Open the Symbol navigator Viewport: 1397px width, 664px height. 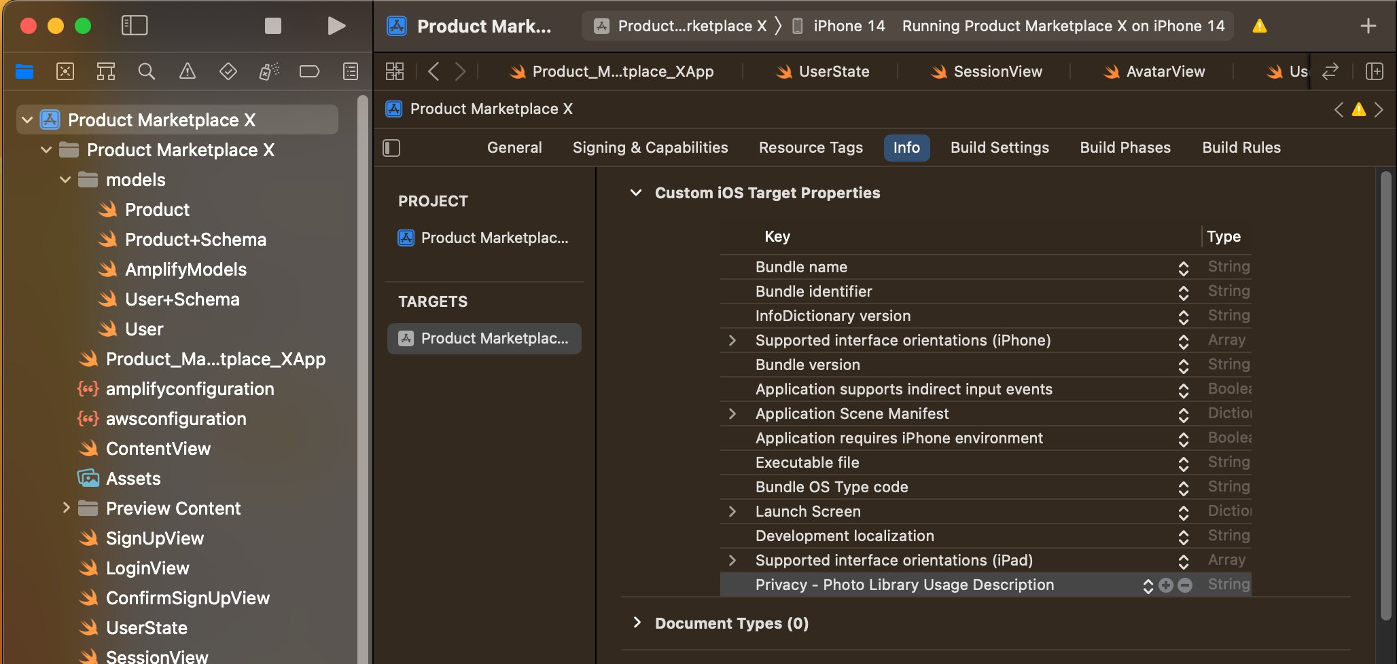[106, 71]
